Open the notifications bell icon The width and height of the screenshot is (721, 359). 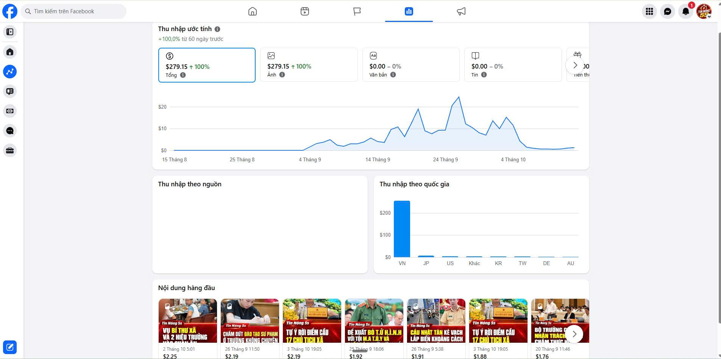click(x=686, y=11)
